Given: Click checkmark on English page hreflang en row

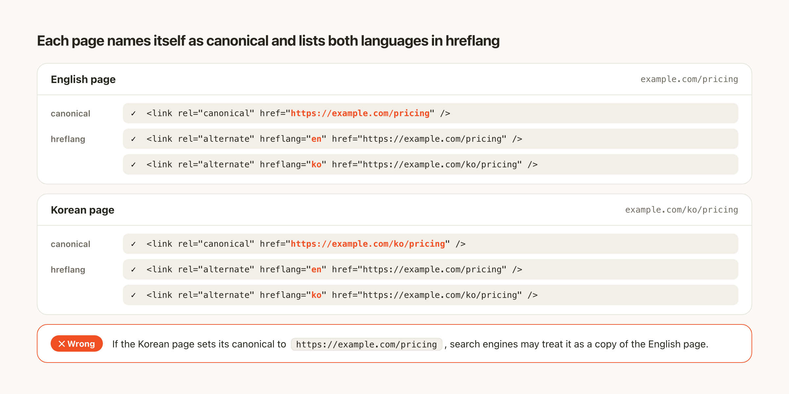Looking at the screenshot, I should pos(133,139).
